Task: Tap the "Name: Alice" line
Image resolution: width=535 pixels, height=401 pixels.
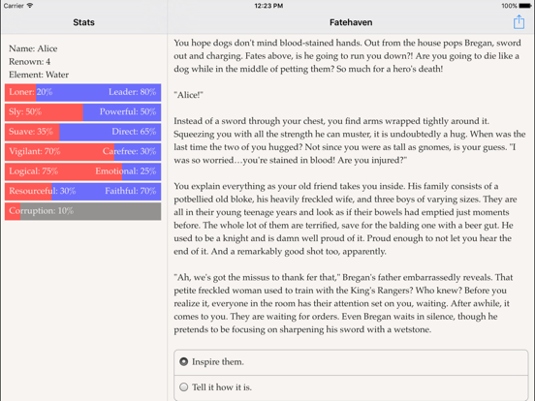Action: coord(33,48)
